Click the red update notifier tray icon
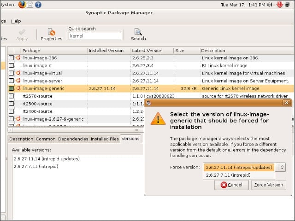295x221 pixels. pos(280,5)
